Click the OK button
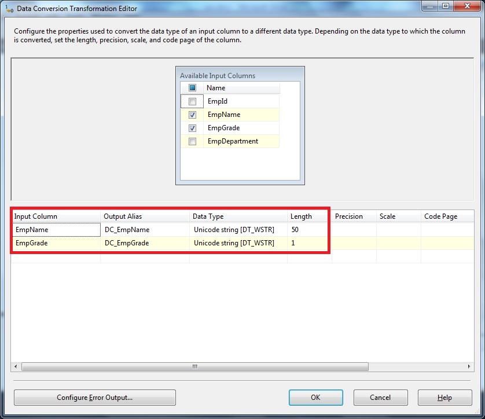The image size is (485, 419). [x=315, y=398]
